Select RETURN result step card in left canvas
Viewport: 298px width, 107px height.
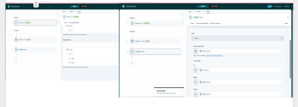[x=35, y=49]
